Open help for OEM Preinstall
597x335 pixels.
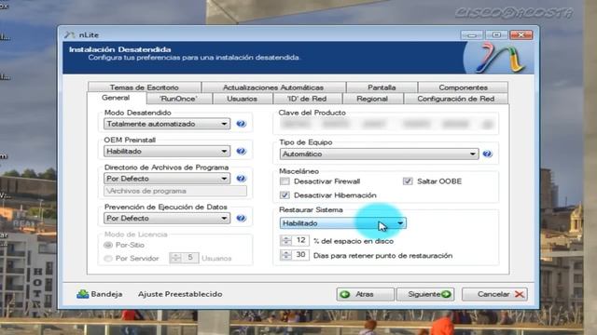click(241, 151)
